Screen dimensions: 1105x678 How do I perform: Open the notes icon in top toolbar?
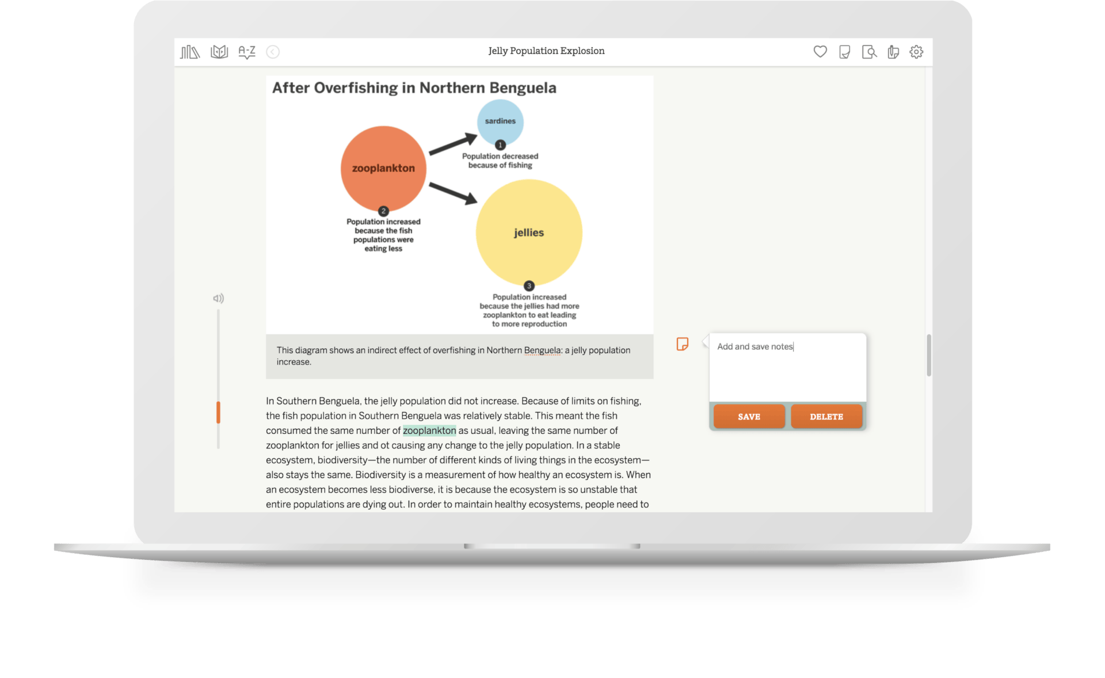pos(844,52)
